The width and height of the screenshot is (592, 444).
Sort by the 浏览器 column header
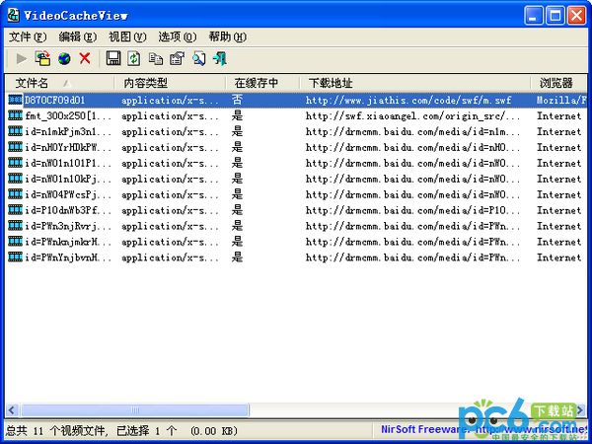point(558,83)
